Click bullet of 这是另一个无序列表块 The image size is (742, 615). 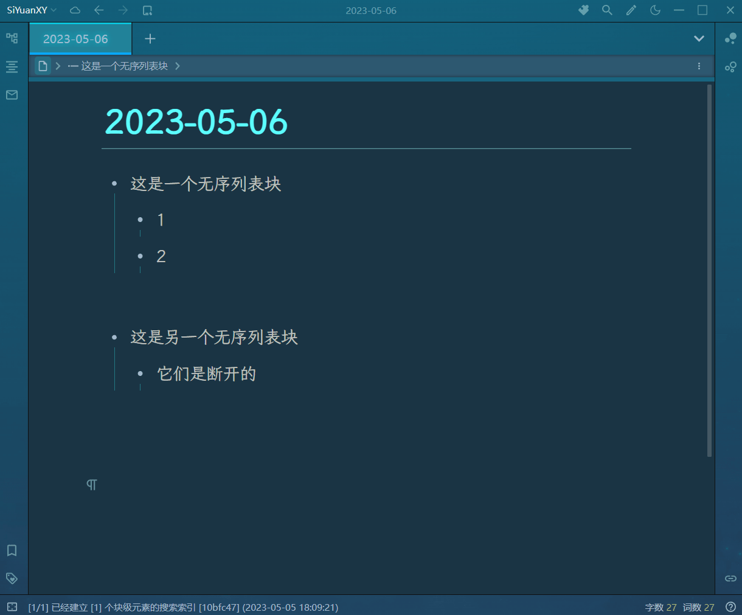114,337
